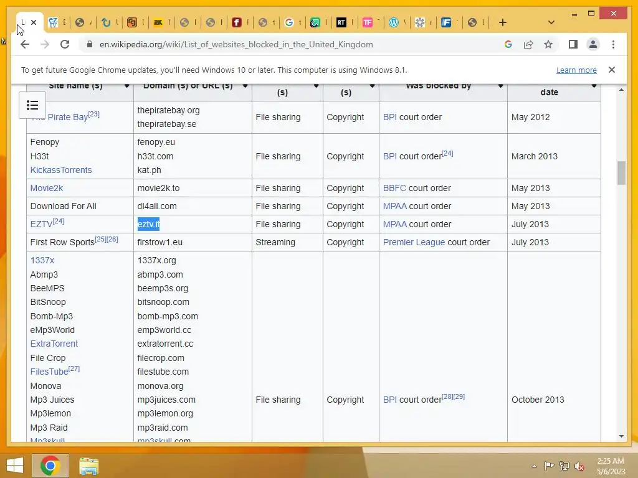638x478 pixels.
Task: Show hidden system tray icons
Action: point(534,466)
